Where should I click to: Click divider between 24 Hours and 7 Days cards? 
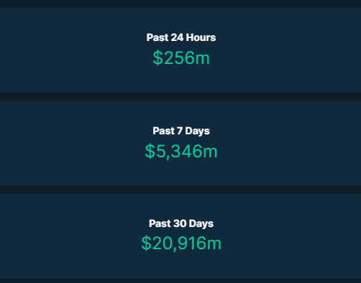(x=180, y=97)
